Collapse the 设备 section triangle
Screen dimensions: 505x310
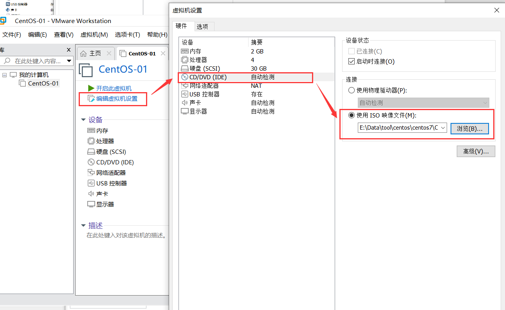(x=83, y=120)
